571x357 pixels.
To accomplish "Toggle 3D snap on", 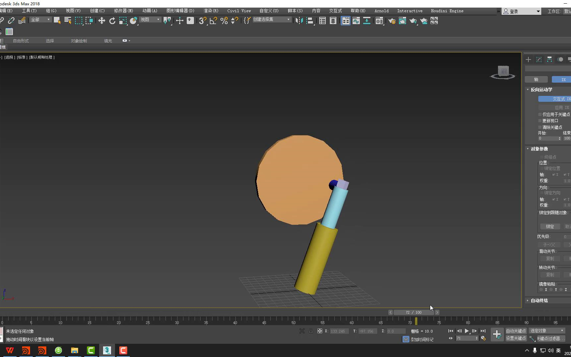I will point(202,20).
